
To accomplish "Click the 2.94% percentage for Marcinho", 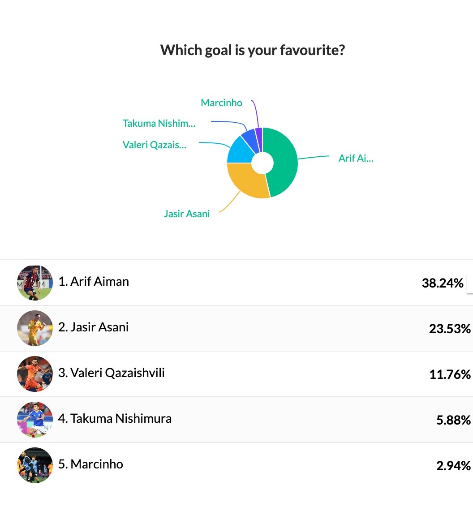I will [453, 466].
